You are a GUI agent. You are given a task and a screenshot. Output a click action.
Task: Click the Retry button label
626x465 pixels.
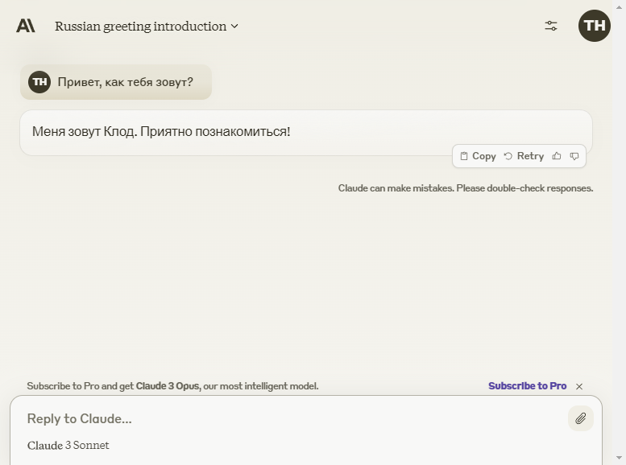pyautogui.click(x=530, y=156)
